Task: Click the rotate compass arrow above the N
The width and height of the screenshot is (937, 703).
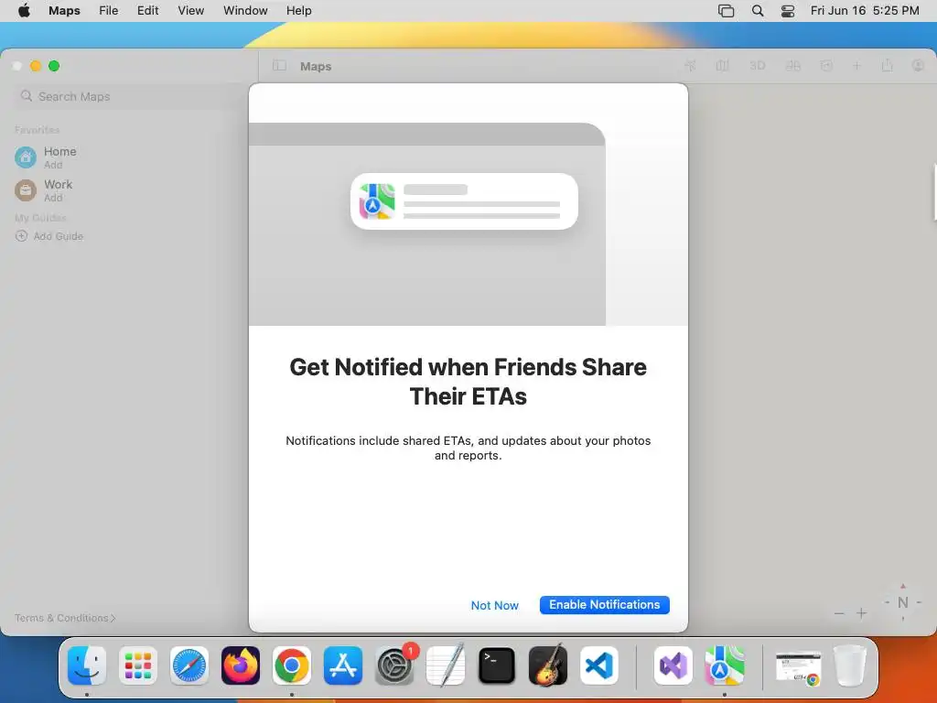Action: (903, 587)
